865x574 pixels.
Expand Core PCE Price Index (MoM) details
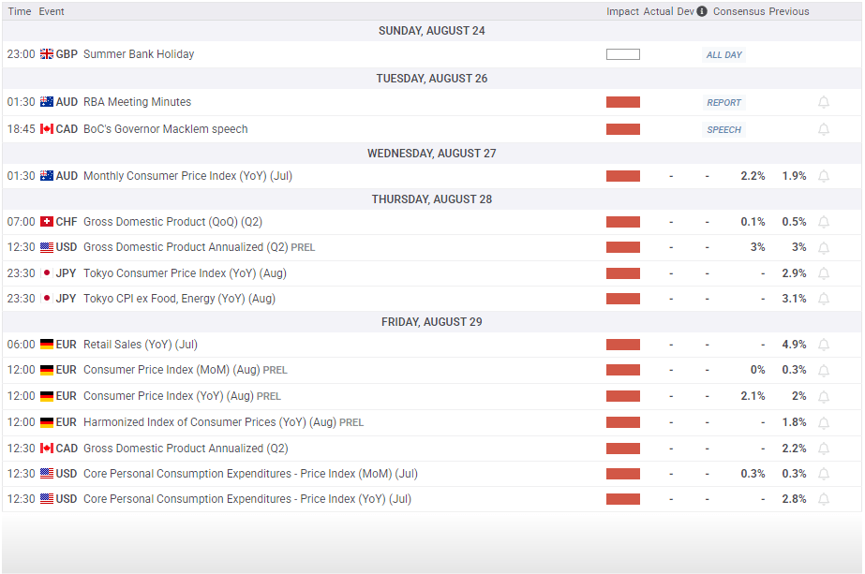click(x=250, y=474)
